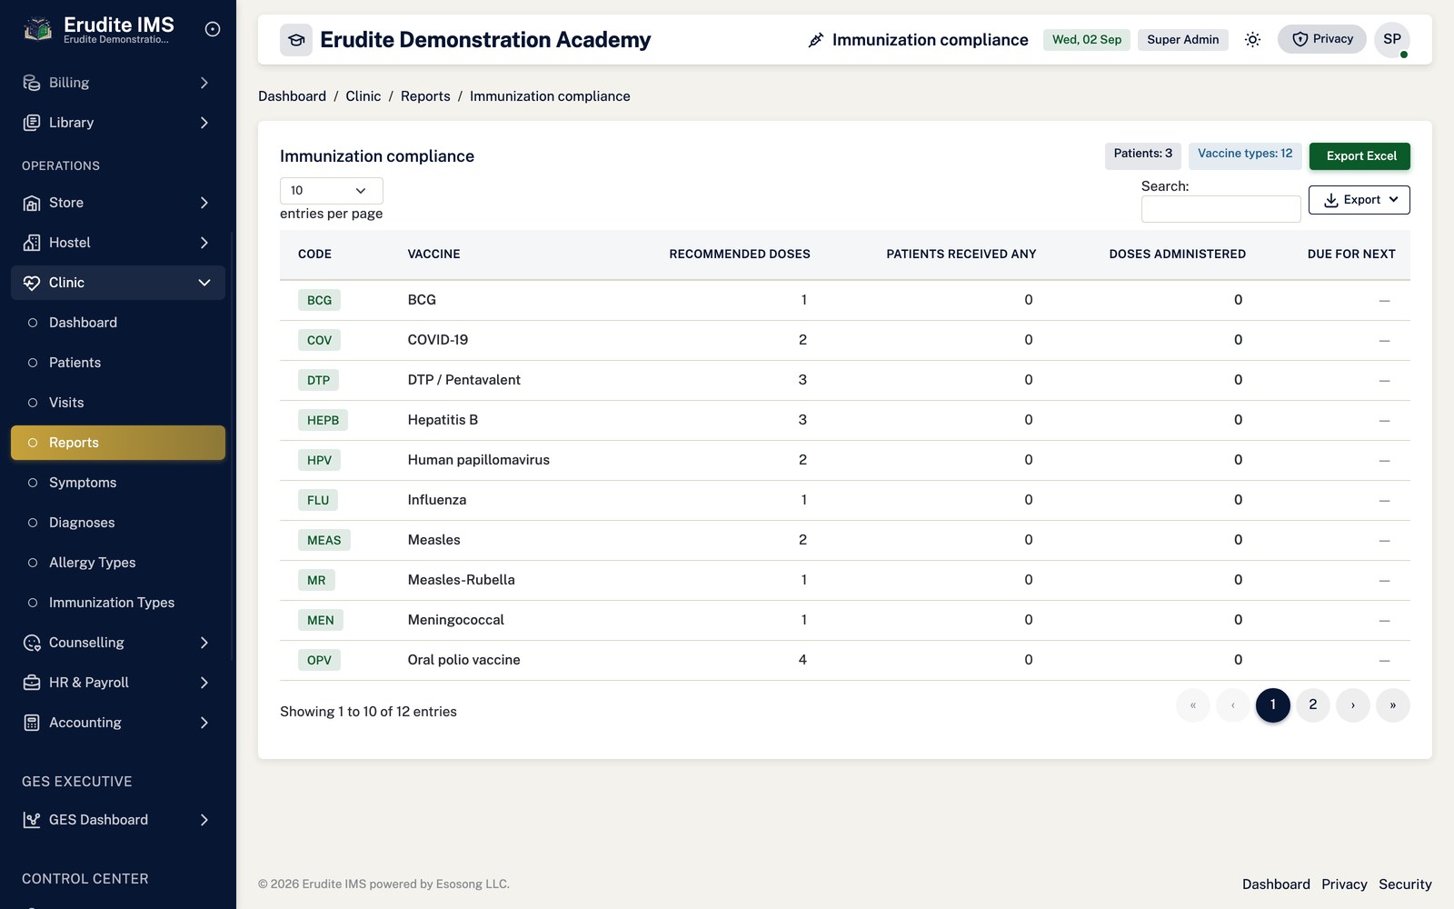Click the Billing icon in sidebar
The image size is (1454, 909).
pos(32,83)
